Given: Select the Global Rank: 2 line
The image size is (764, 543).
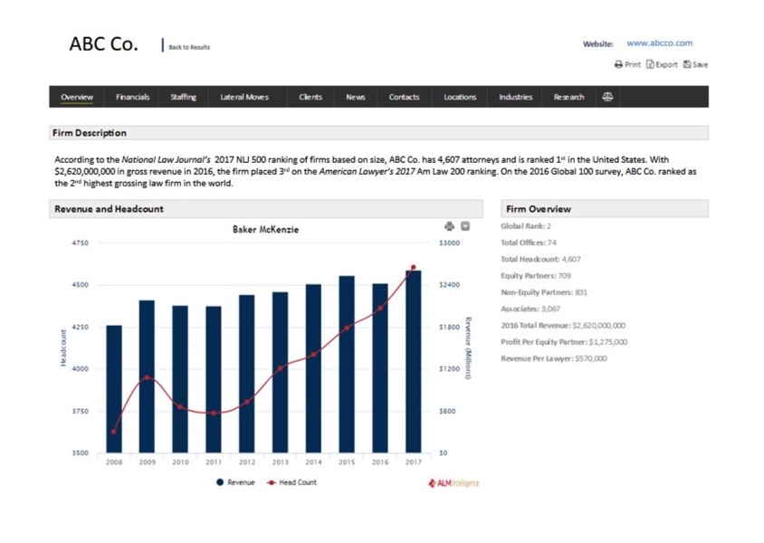Looking at the screenshot, I should point(526,226).
